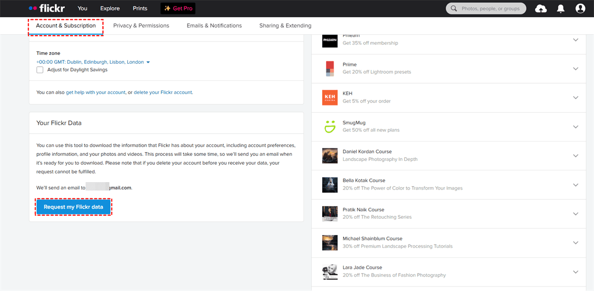Open the Emails & Notifications tab

pyautogui.click(x=214, y=26)
